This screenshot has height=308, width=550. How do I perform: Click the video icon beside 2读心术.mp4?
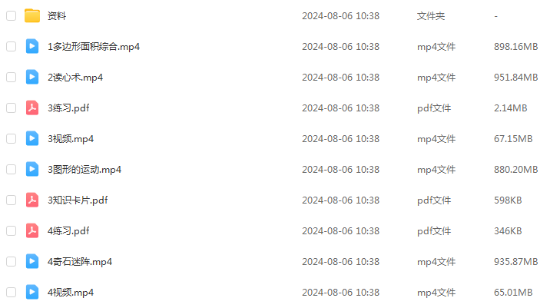click(32, 77)
